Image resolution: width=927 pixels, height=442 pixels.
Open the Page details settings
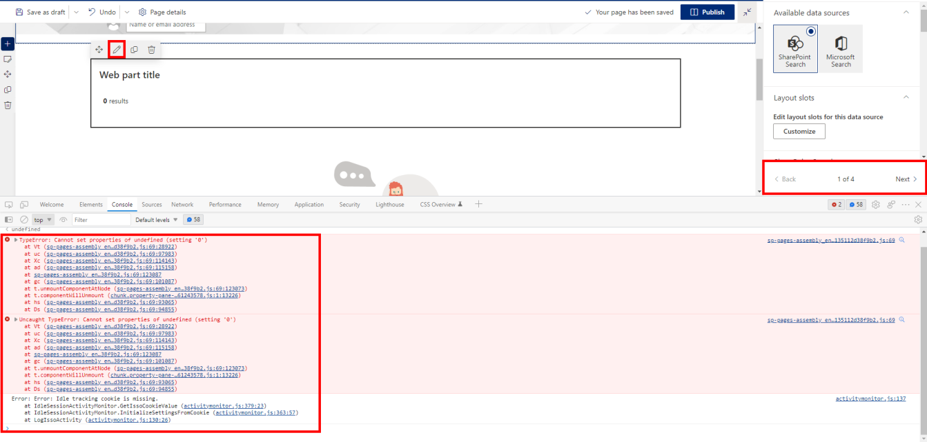[x=162, y=12]
